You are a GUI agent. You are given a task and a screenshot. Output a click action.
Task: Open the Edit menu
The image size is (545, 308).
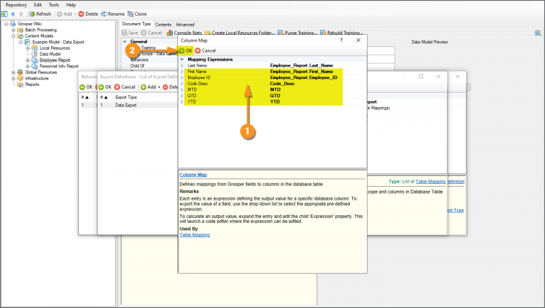coord(38,5)
